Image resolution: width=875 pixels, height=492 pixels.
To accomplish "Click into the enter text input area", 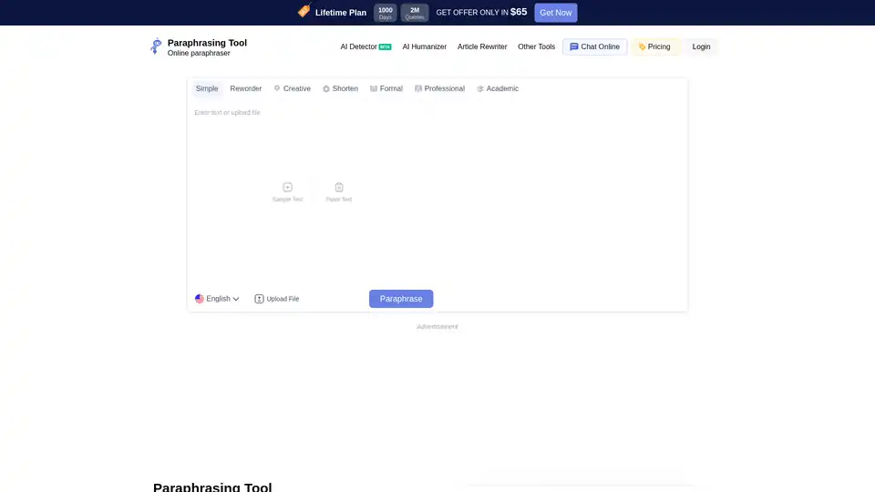I will tap(437, 146).
